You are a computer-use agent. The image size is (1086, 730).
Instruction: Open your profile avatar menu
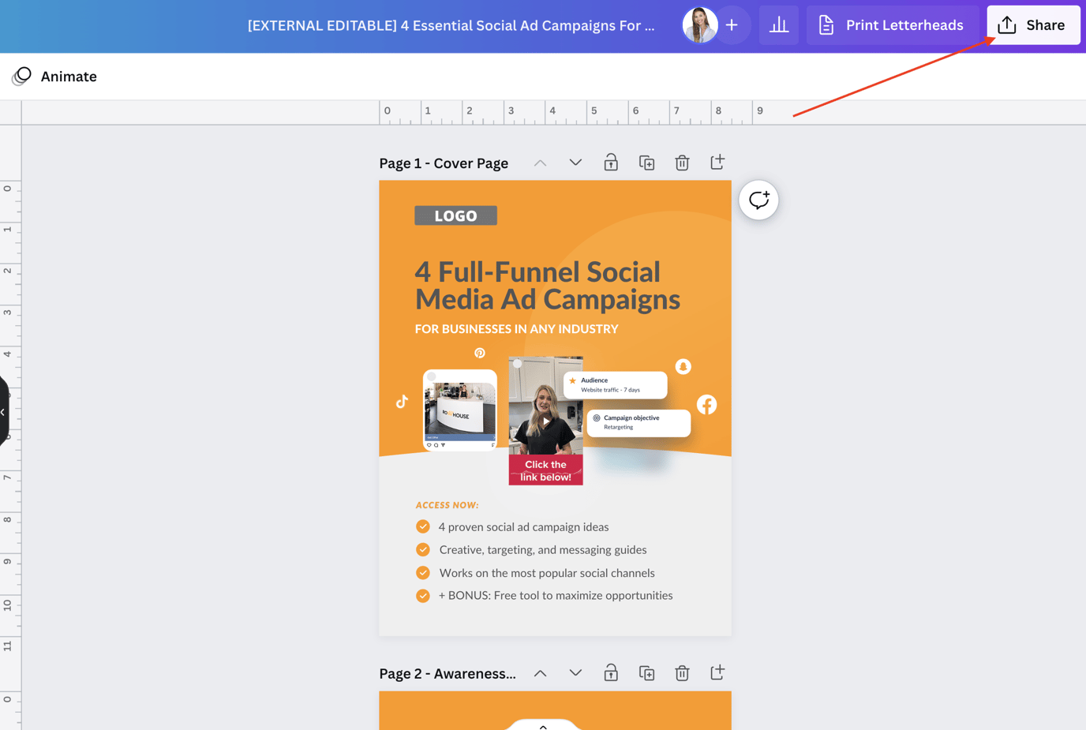699,24
